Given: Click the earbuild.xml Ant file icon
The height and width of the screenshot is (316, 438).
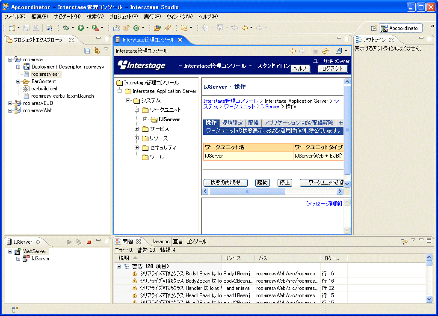Looking at the screenshot, I should 26,89.
